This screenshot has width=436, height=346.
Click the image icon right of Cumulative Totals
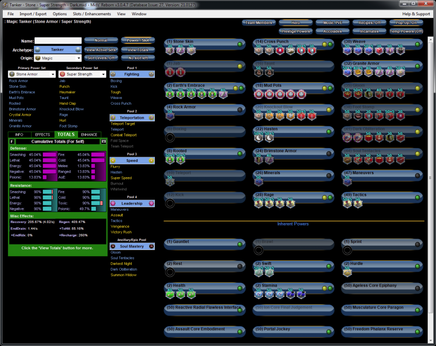click(104, 141)
